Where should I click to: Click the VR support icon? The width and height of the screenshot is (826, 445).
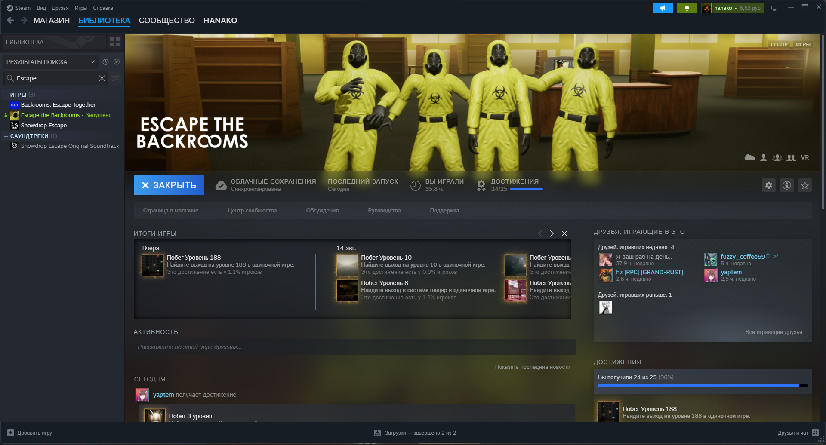[805, 157]
